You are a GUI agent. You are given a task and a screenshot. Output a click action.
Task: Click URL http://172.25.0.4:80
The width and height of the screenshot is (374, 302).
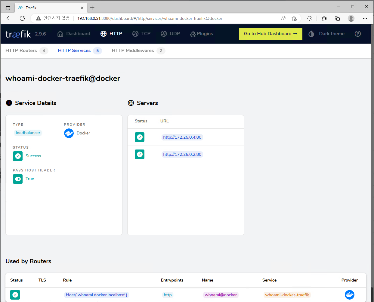click(182, 137)
